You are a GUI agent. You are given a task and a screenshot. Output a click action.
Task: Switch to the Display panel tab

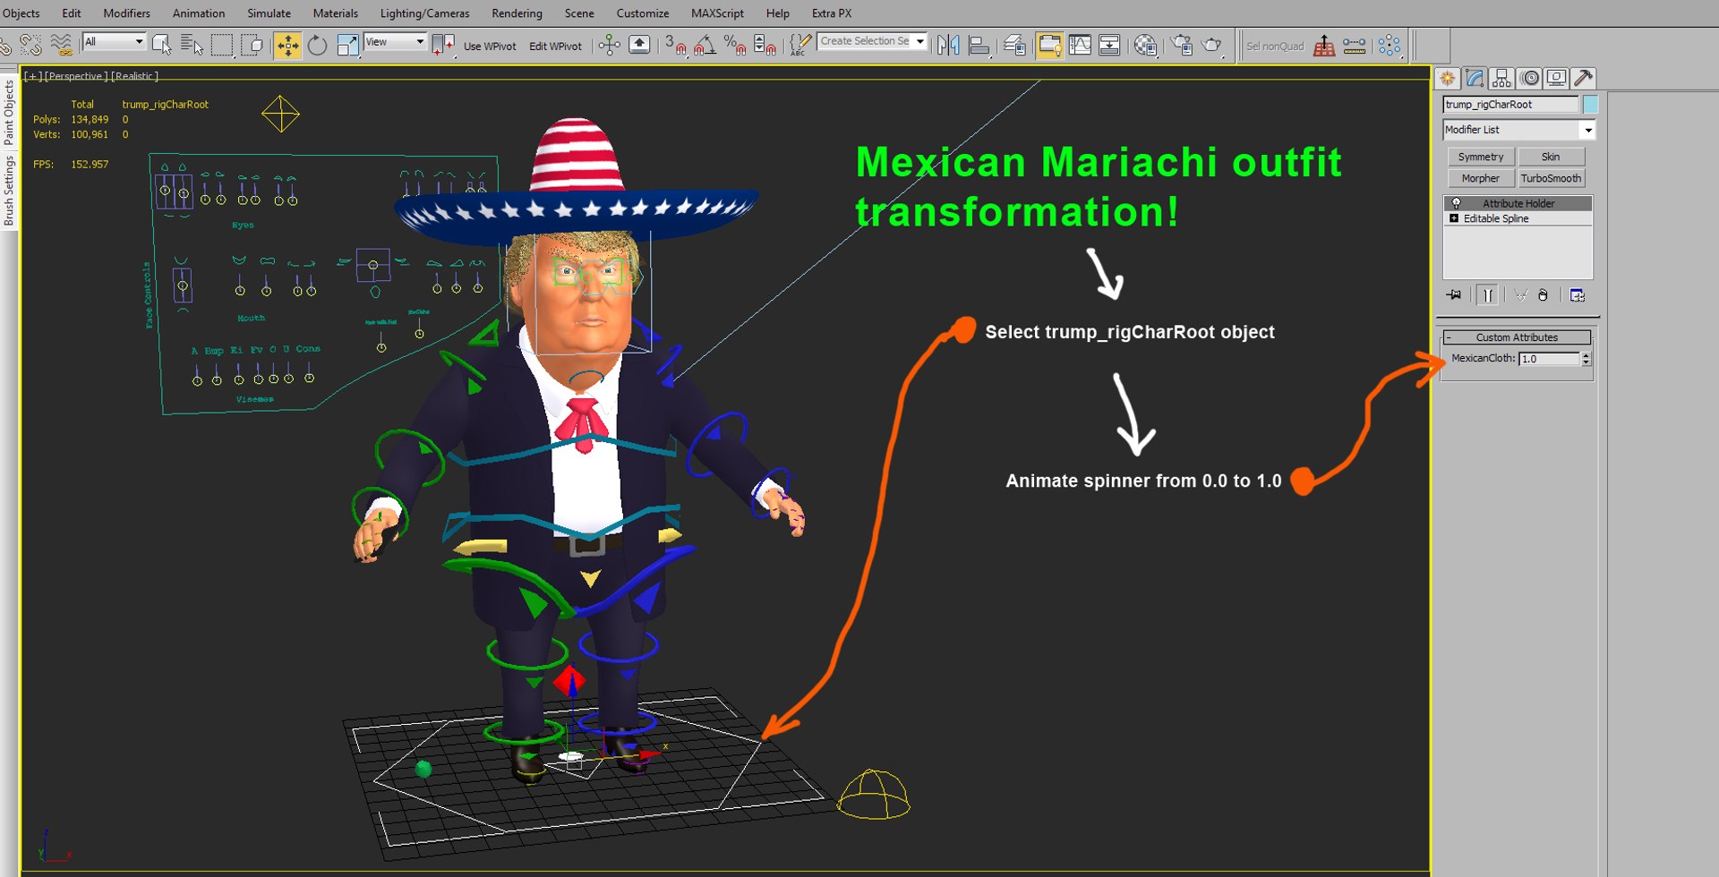pyautogui.click(x=1557, y=78)
